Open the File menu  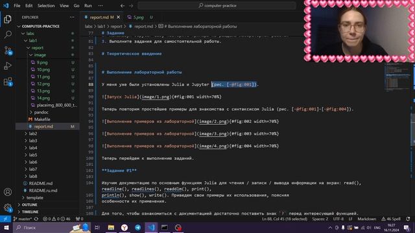tap(17, 6)
